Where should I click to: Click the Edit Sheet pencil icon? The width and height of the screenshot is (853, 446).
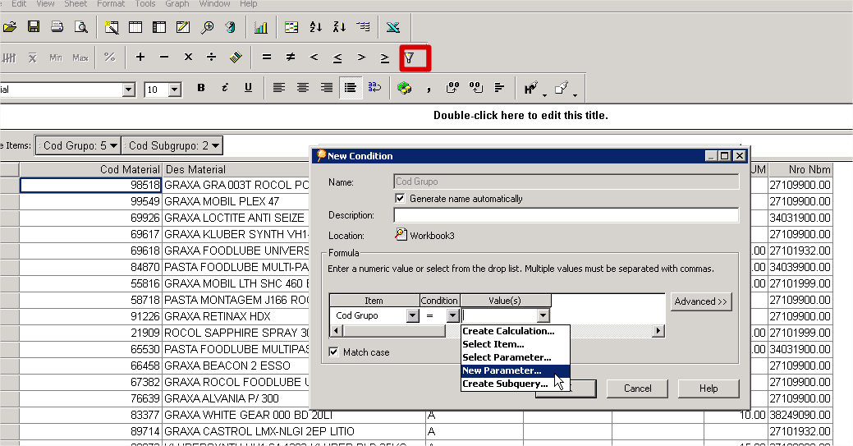tap(183, 26)
